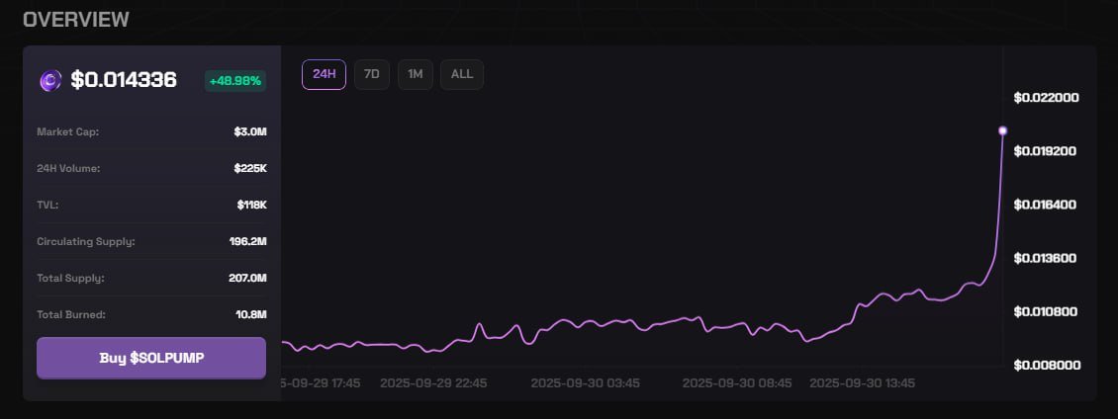
Task: Click the purple SOLPUMP token icon
Action: (49, 81)
